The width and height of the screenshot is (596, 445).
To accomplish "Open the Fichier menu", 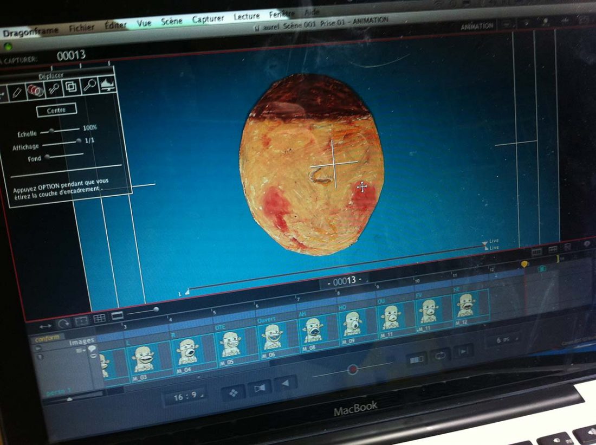I will [81, 28].
